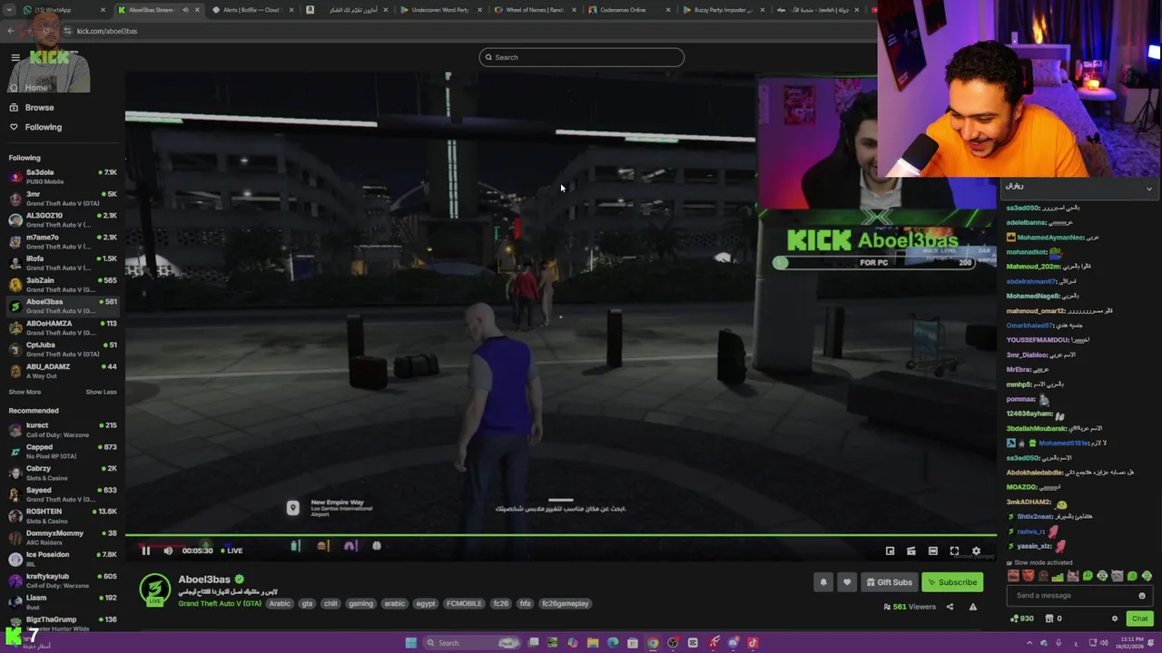Go to Home in sidebar
1162x653 pixels.
coord(36,88)
